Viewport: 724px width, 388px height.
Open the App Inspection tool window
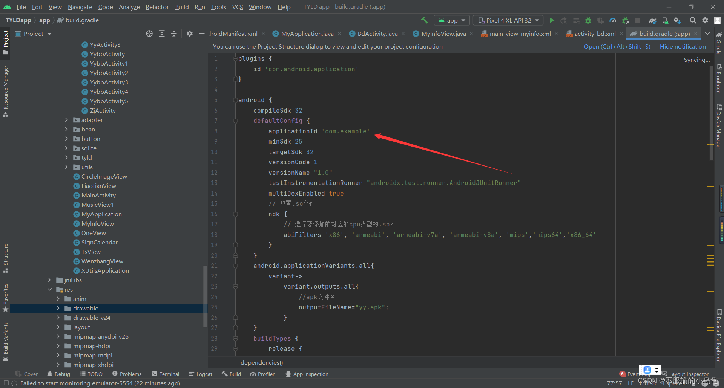307,374
